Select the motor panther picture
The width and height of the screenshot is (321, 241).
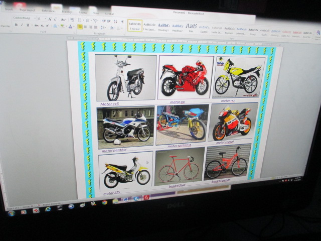(x=126, y=127)
